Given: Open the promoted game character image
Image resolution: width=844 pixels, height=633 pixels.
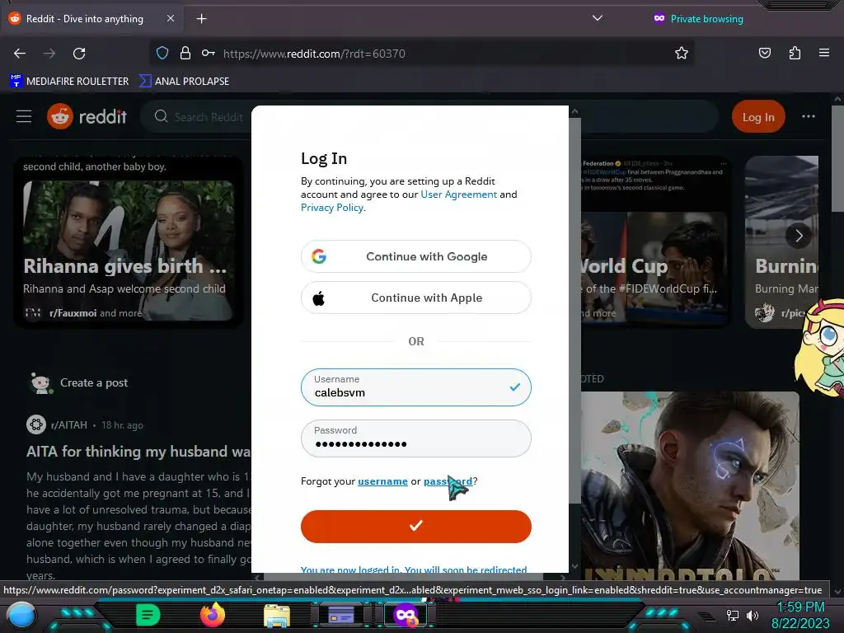Looking at the screenshot, I should 690,485.
